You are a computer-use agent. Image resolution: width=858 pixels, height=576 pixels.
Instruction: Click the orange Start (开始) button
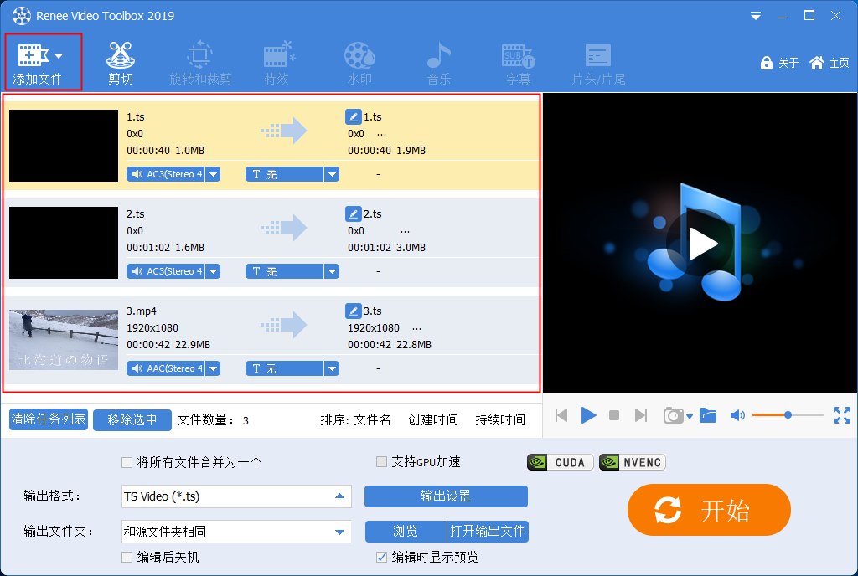coord(709,510)
